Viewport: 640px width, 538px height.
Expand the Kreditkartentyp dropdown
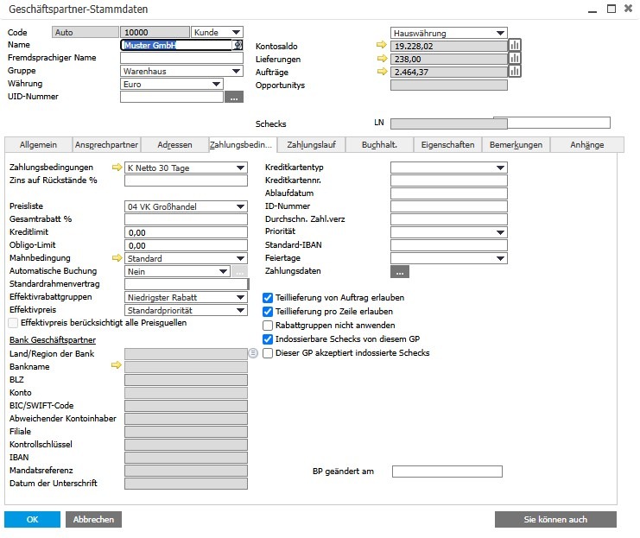(x=500, y=168)
